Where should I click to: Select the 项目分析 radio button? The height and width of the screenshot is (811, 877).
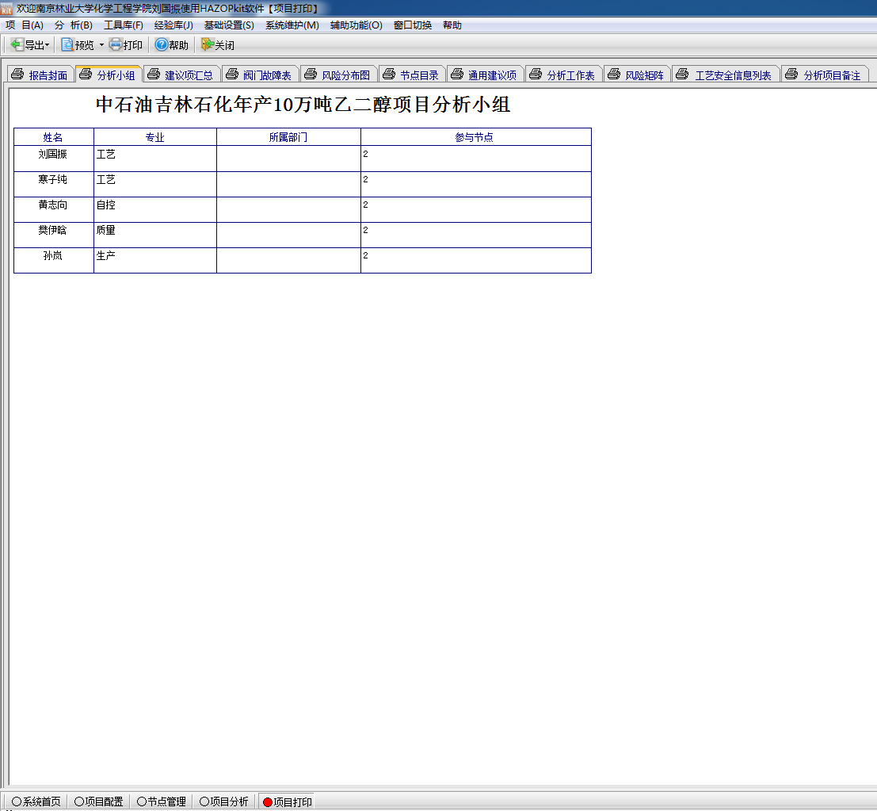pos(204,802)
